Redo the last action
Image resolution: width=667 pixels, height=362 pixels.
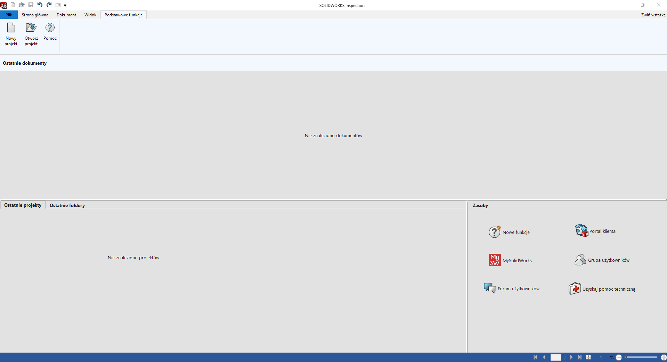pyautogui.click(x=49, y=5)
